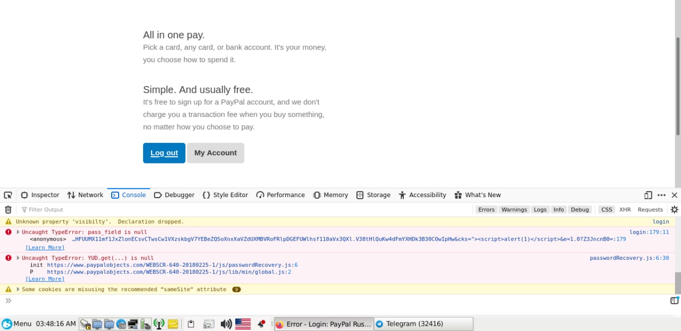Open the global.js:2 stack trace URL

pos(169,272)
